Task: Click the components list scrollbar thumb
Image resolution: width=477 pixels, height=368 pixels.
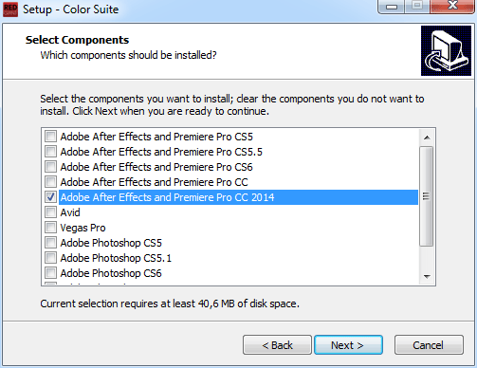Action: 427,196
